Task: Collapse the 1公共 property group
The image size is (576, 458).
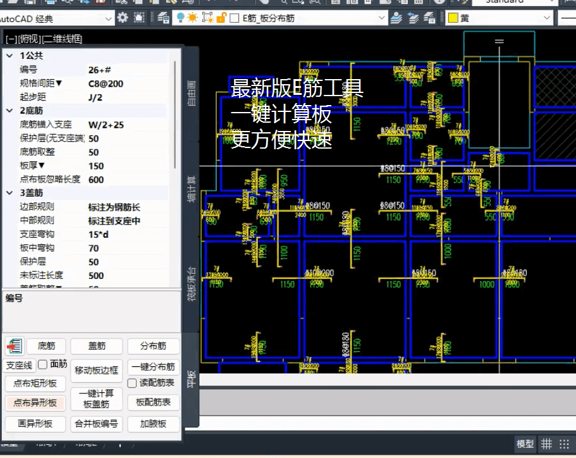Action: point(9,56)
